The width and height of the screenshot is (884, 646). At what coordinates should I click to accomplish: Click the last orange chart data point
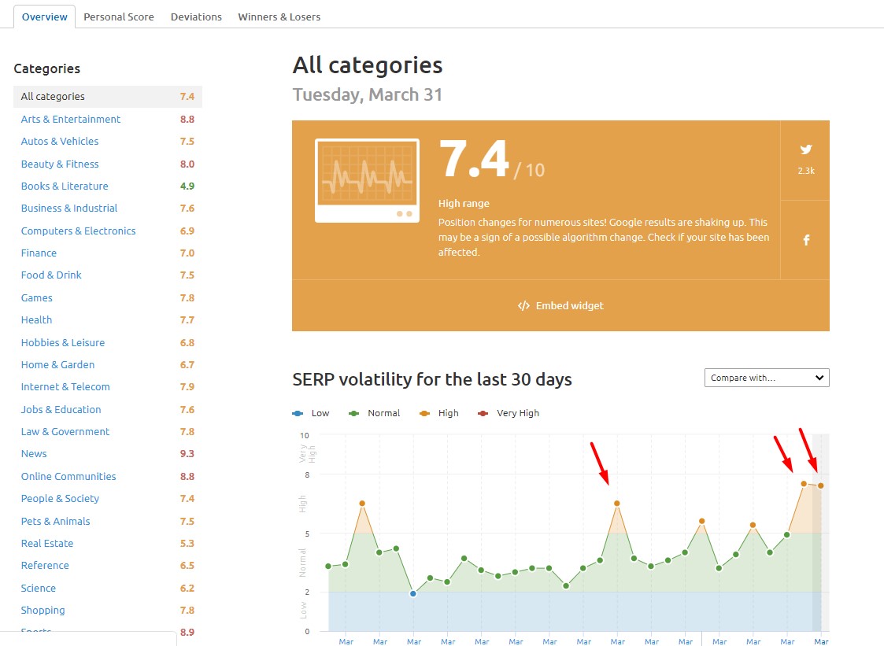pyautogui.click(x=821, y=485)
